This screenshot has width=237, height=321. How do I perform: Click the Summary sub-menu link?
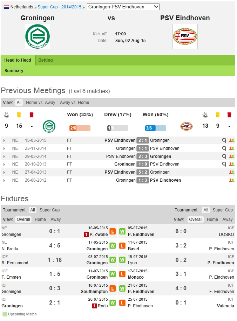coord(14,71)
